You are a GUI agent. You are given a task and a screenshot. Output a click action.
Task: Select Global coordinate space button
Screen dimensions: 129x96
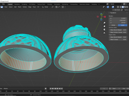113,25
